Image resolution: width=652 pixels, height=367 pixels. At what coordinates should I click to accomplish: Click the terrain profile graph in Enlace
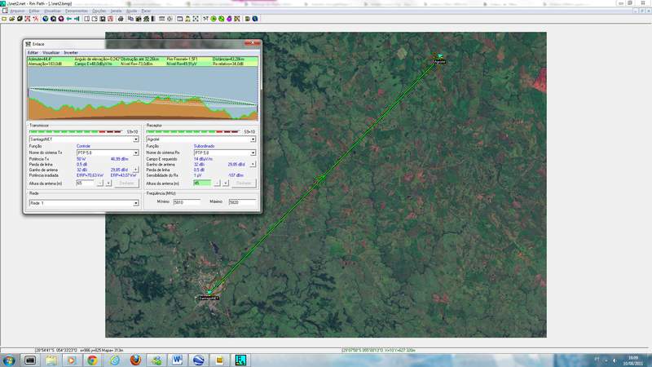(x=143, y=94)
